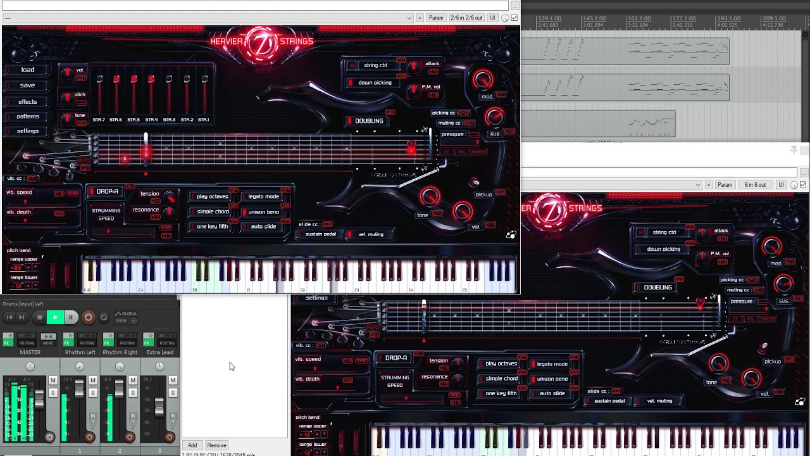
Task: Open FX for the Extra Lead track
Action: coord(148,341)
